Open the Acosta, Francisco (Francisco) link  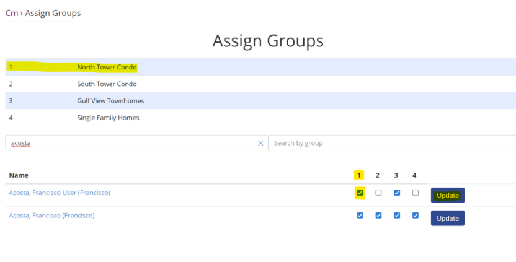[x=51, y=216]
